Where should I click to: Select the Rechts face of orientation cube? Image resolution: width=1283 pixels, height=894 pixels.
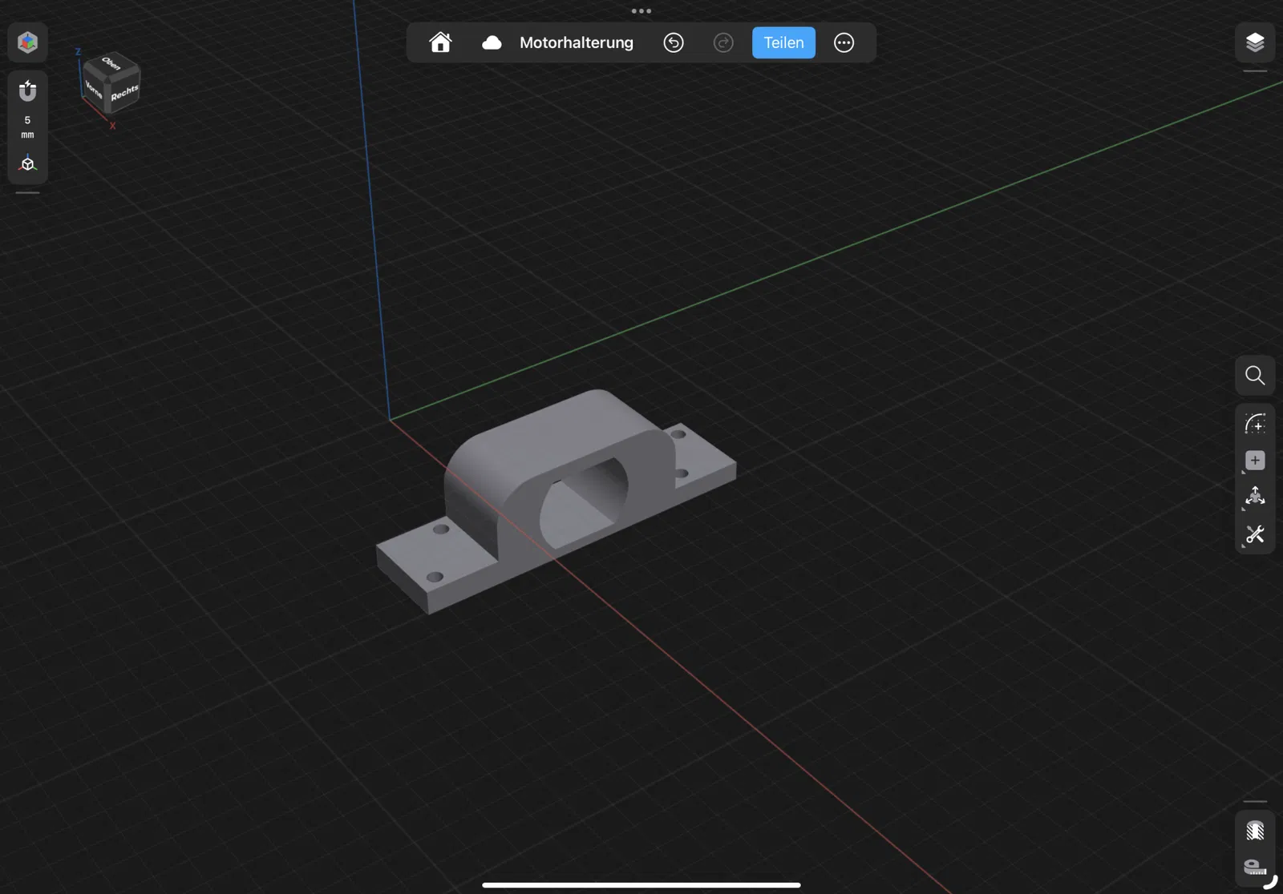[124, 93]
